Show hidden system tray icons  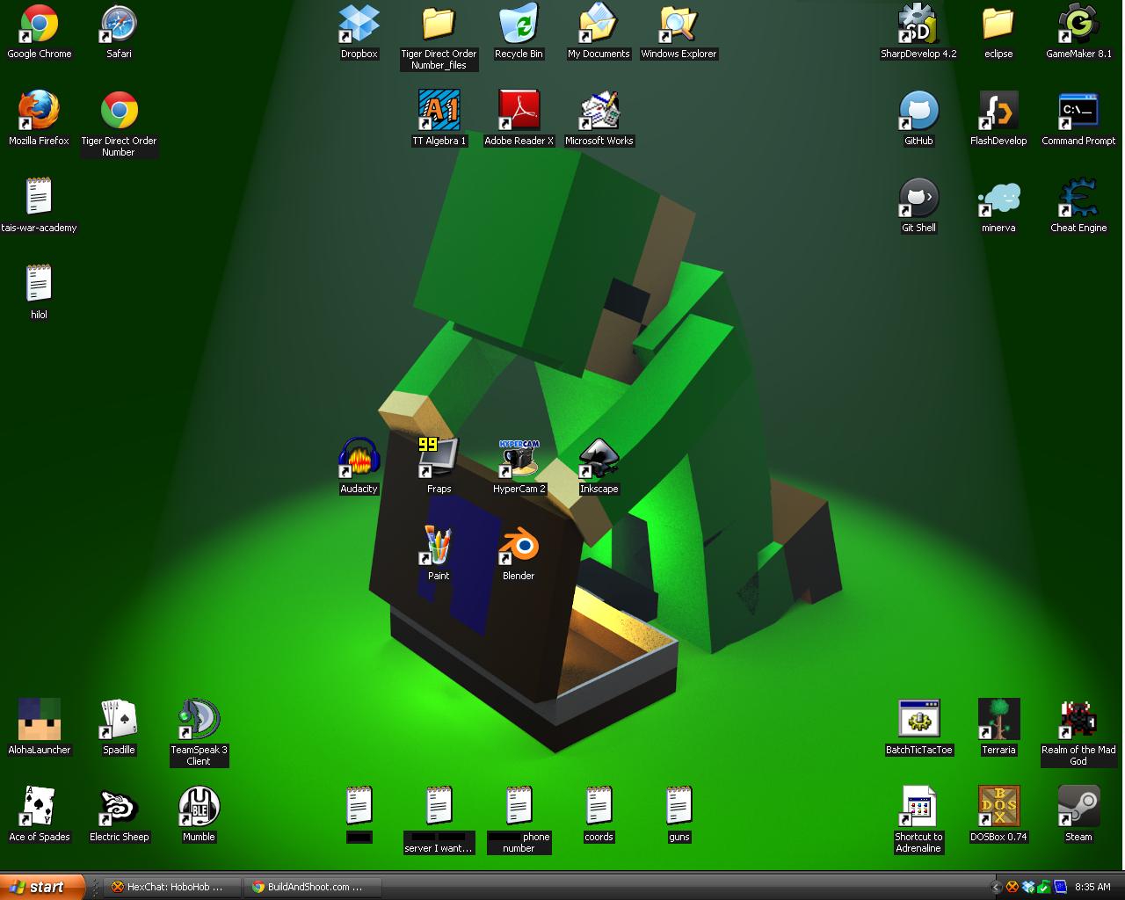coord(996,887)
